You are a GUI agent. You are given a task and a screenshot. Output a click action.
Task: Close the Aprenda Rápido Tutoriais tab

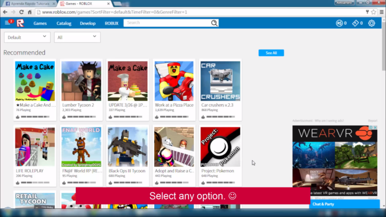pos(54,4)
